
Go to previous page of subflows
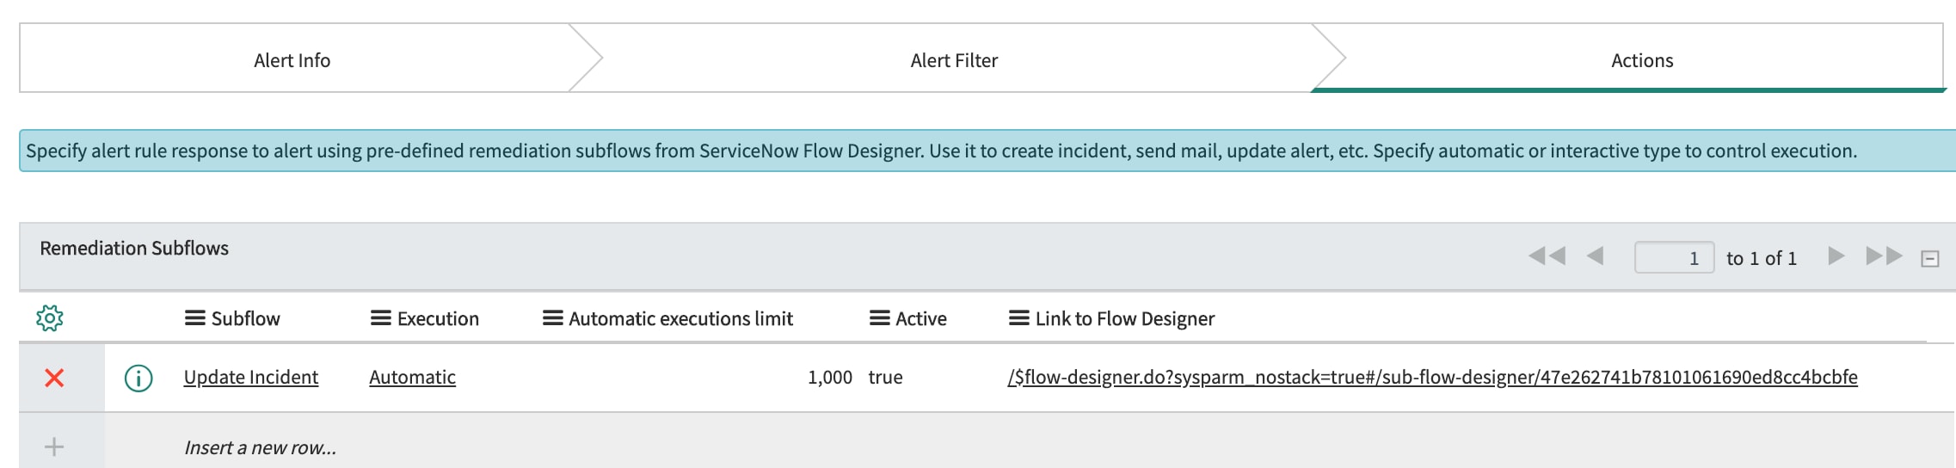click(1595, 256)
